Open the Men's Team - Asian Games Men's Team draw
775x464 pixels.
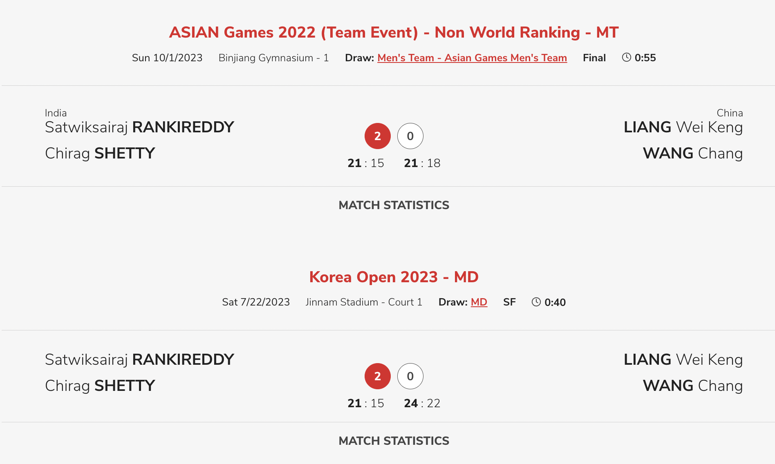472,58
